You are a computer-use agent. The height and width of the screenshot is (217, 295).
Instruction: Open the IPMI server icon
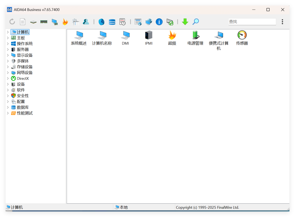tap(149, 38)
